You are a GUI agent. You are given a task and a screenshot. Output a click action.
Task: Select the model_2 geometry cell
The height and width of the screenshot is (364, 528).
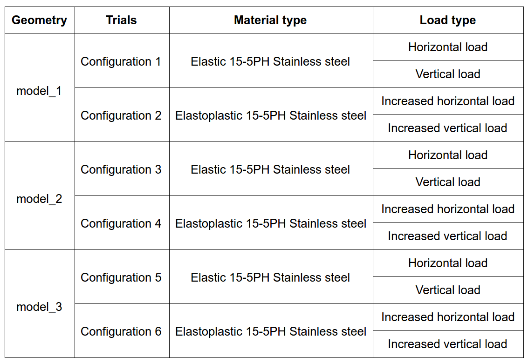[40, 199]
